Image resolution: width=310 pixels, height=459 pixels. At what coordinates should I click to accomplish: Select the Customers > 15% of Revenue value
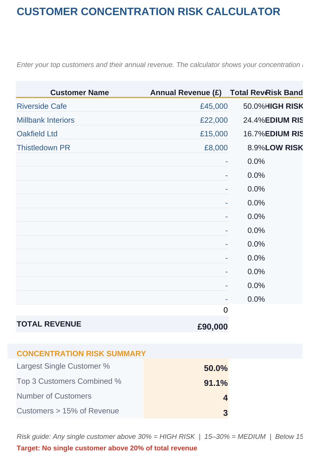tap(186, 412)
